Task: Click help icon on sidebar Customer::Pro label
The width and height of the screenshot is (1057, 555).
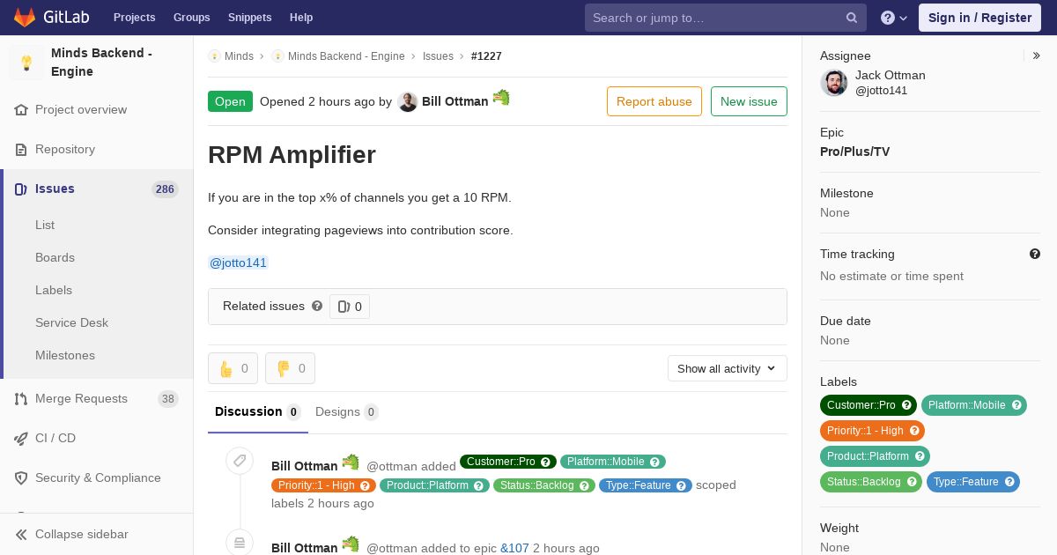Action: pyautogui.click(x=906, y=405)
